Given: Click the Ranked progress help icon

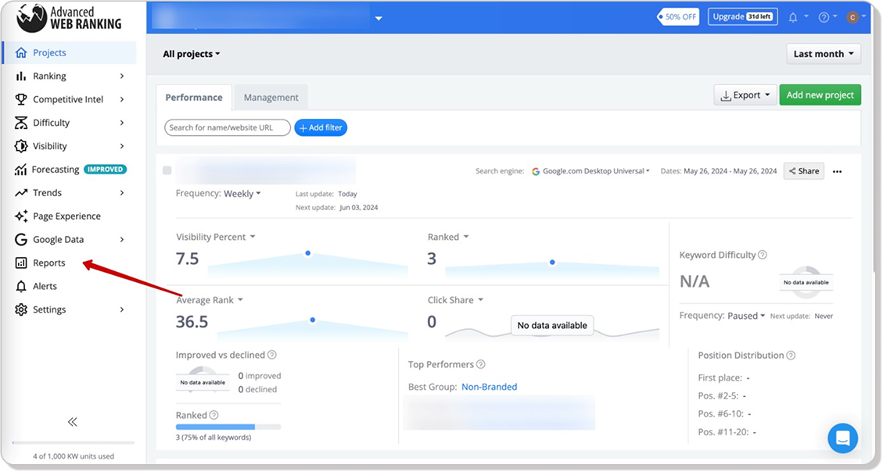Looking at the screenshot, I should click(x=214, y=415).
